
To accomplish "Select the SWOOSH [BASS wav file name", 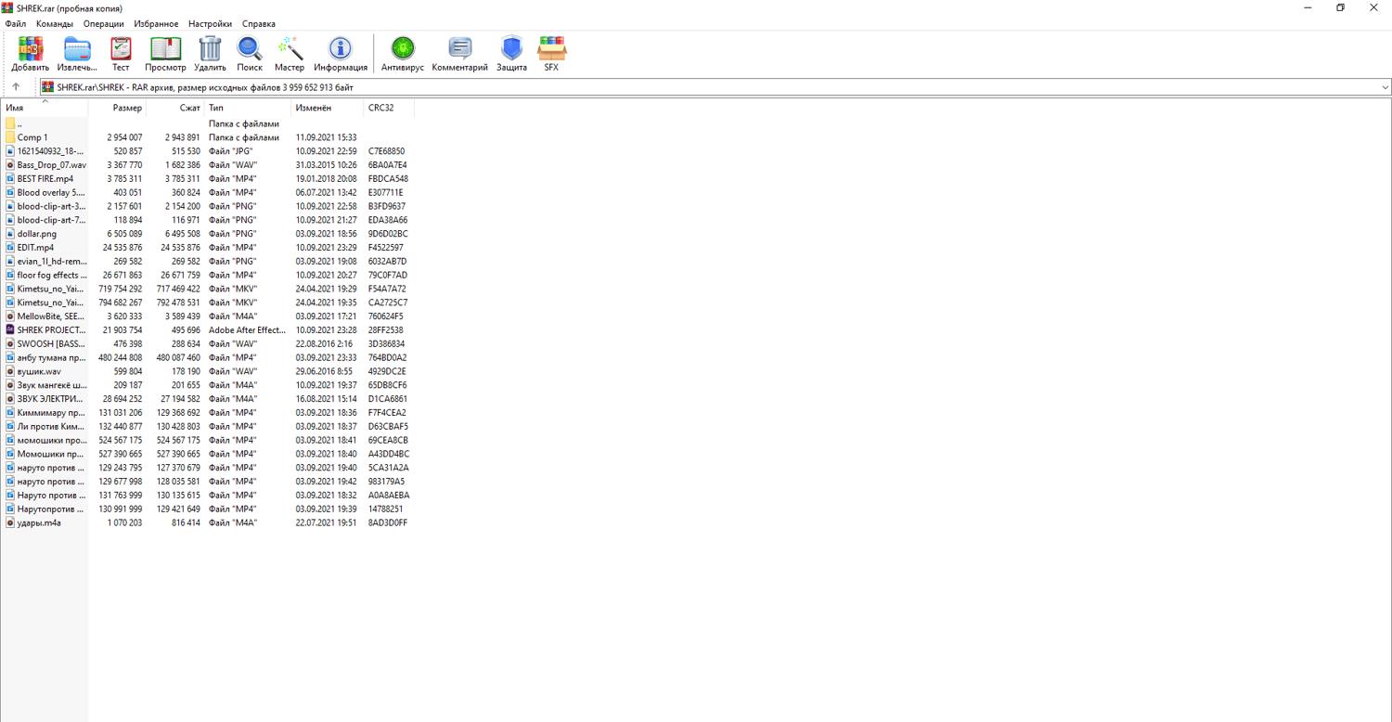I will coord(51,343).
